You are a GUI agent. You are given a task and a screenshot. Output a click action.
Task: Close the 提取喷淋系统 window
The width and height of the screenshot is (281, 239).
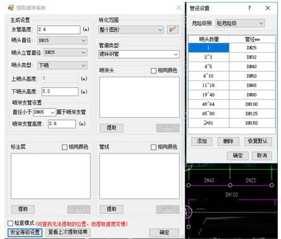(178, 8)
